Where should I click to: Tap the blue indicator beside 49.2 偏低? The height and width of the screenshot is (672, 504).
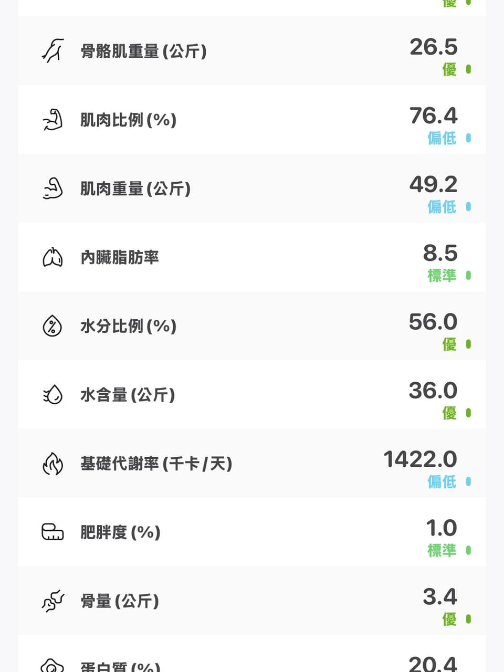coord(468,207)
